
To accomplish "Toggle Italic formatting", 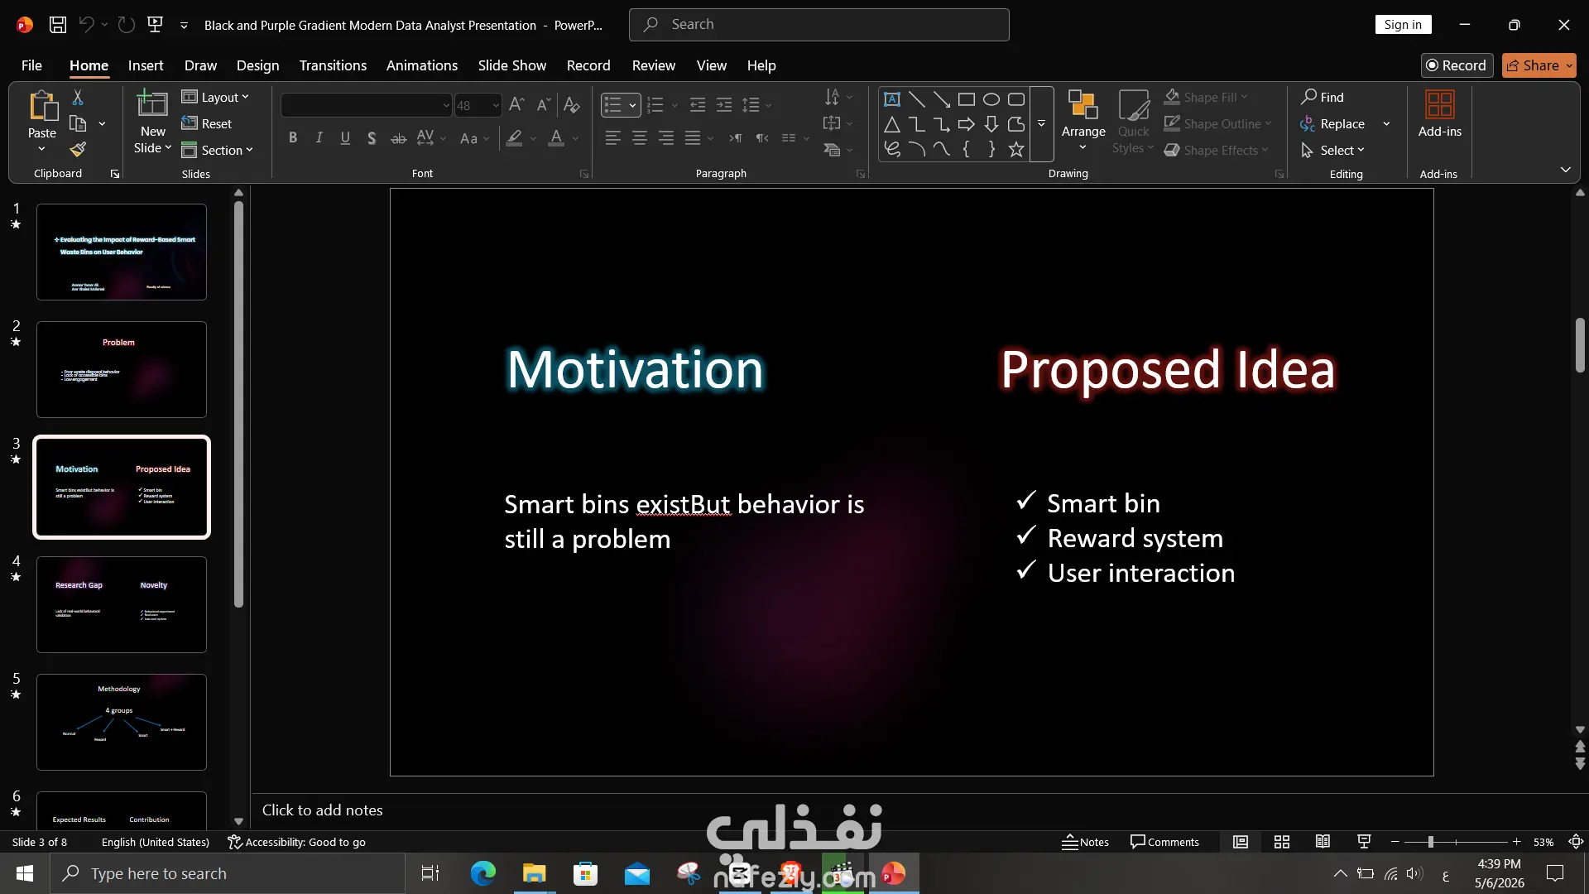I will (319, 138).
